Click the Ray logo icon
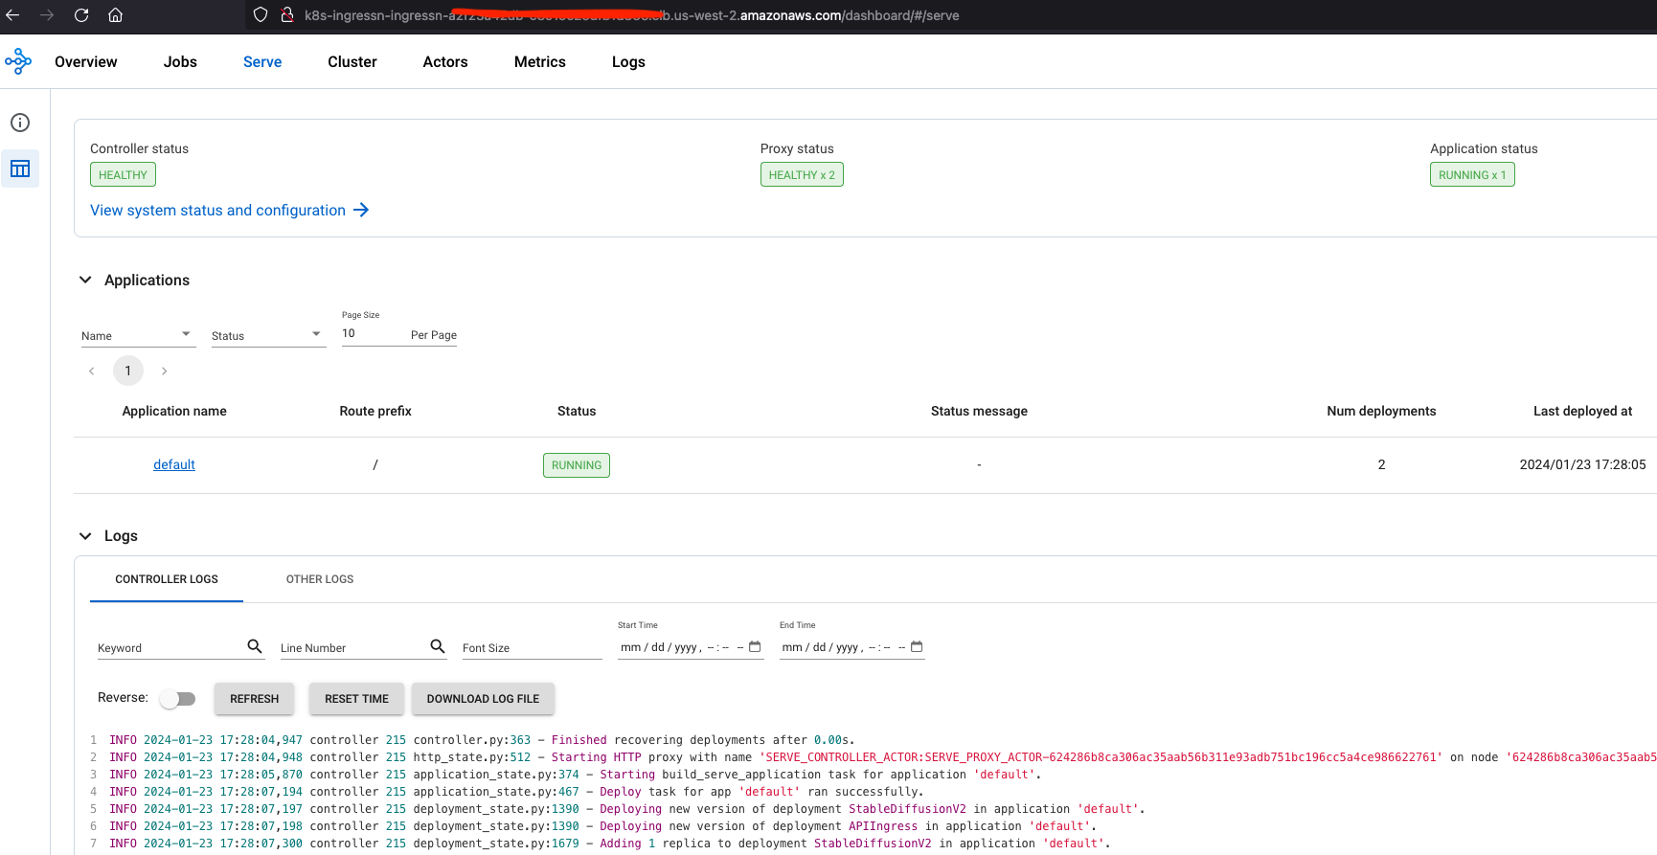Viewport: 1657px width, 855px height. coord(18,61)
